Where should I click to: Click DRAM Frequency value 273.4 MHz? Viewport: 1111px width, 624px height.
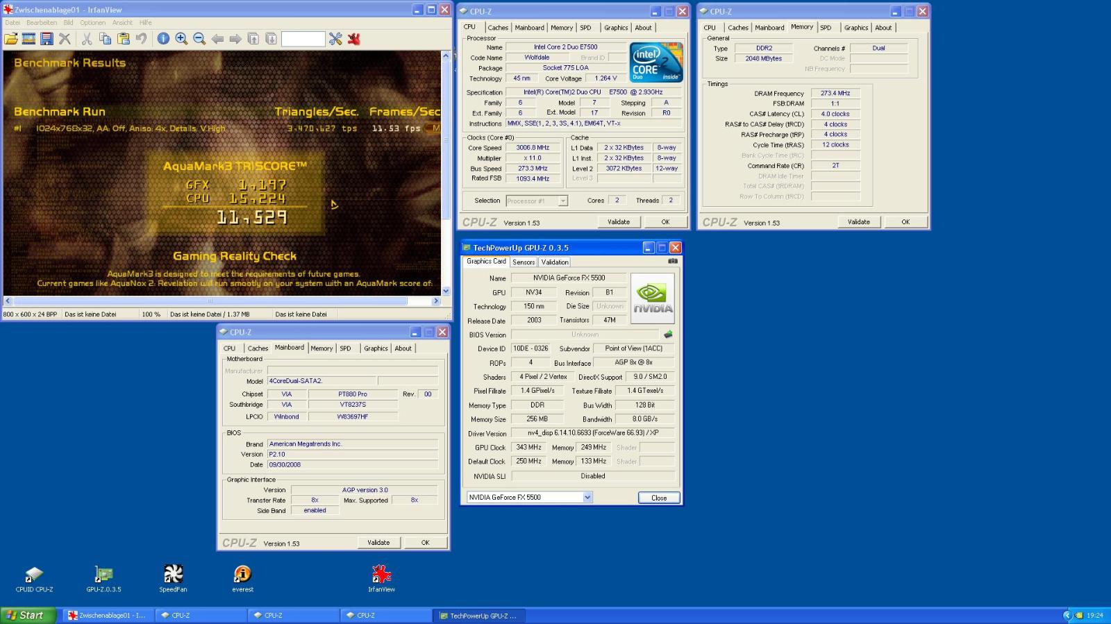tap(835, 93)
